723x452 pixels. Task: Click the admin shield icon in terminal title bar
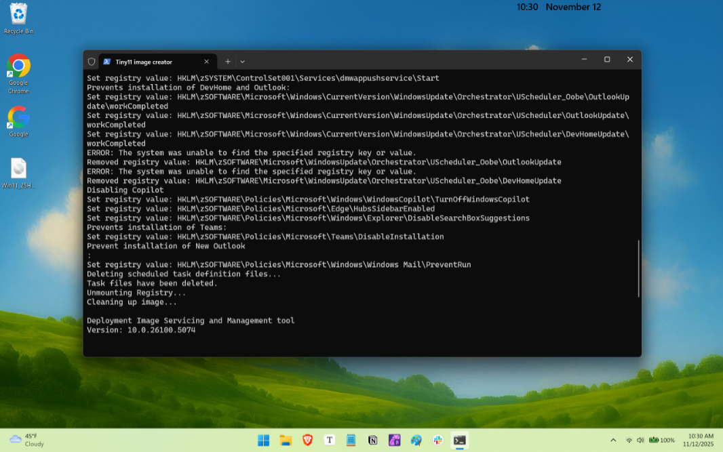(92, 62)
